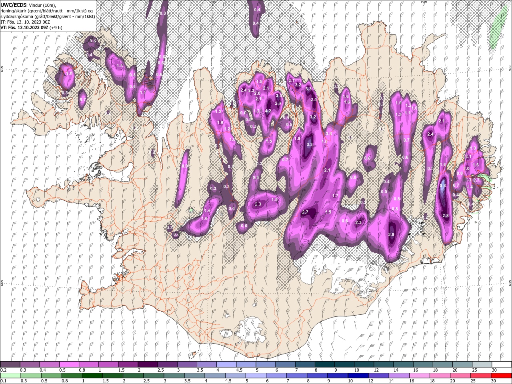Click the 2.7 precipitation value on the map
Screen dimensions: 512x384
[x=305, y=212]
